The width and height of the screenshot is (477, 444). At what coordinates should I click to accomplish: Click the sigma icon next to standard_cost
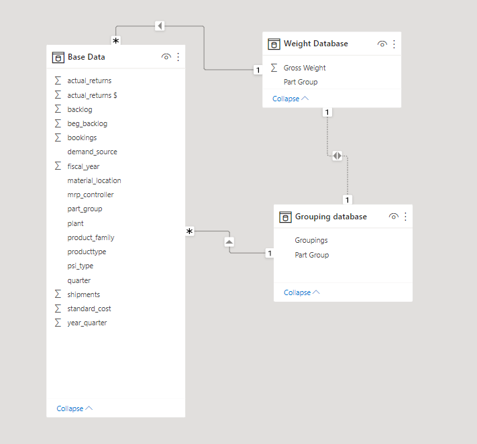(58, 309)
